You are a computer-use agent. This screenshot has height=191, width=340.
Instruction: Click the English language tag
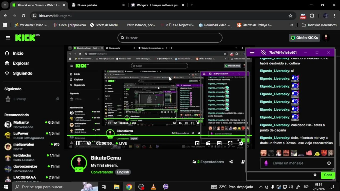[x=123, y=172]
